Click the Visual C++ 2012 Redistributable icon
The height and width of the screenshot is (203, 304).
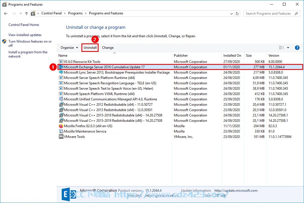61,104
